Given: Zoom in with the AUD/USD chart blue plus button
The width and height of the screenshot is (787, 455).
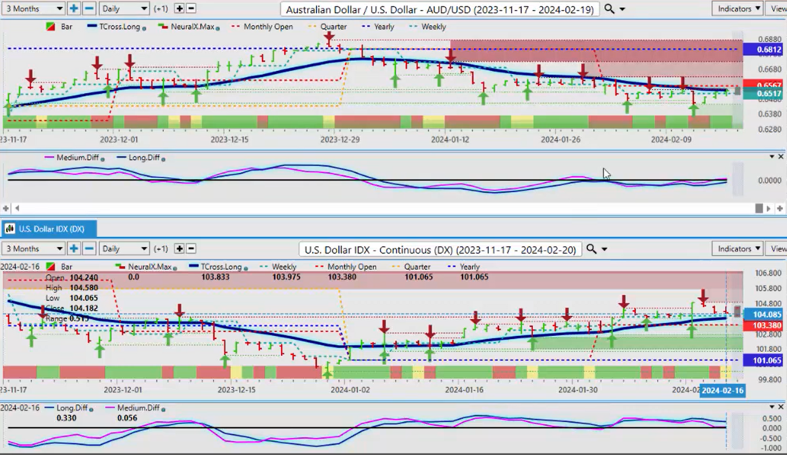Looking at the screenshot, I should click(74, 8).
